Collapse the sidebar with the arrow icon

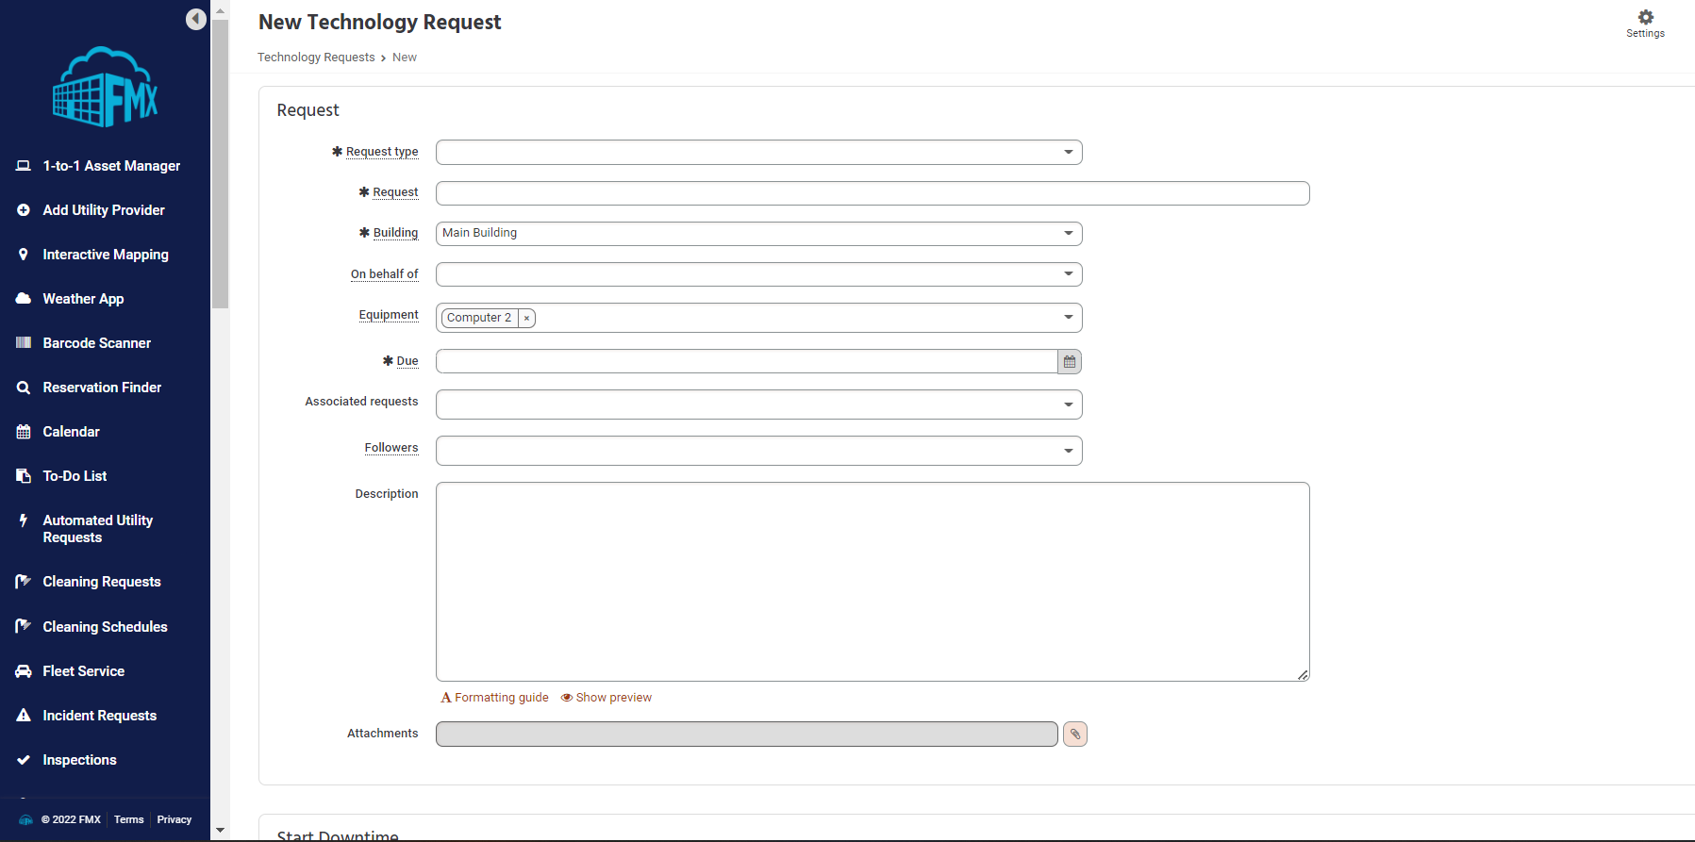pyautogui.click(x=196, y=19)
